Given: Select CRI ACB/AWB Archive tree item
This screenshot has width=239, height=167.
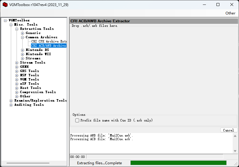Looking at the screenshot, I should tap(48, 46).
